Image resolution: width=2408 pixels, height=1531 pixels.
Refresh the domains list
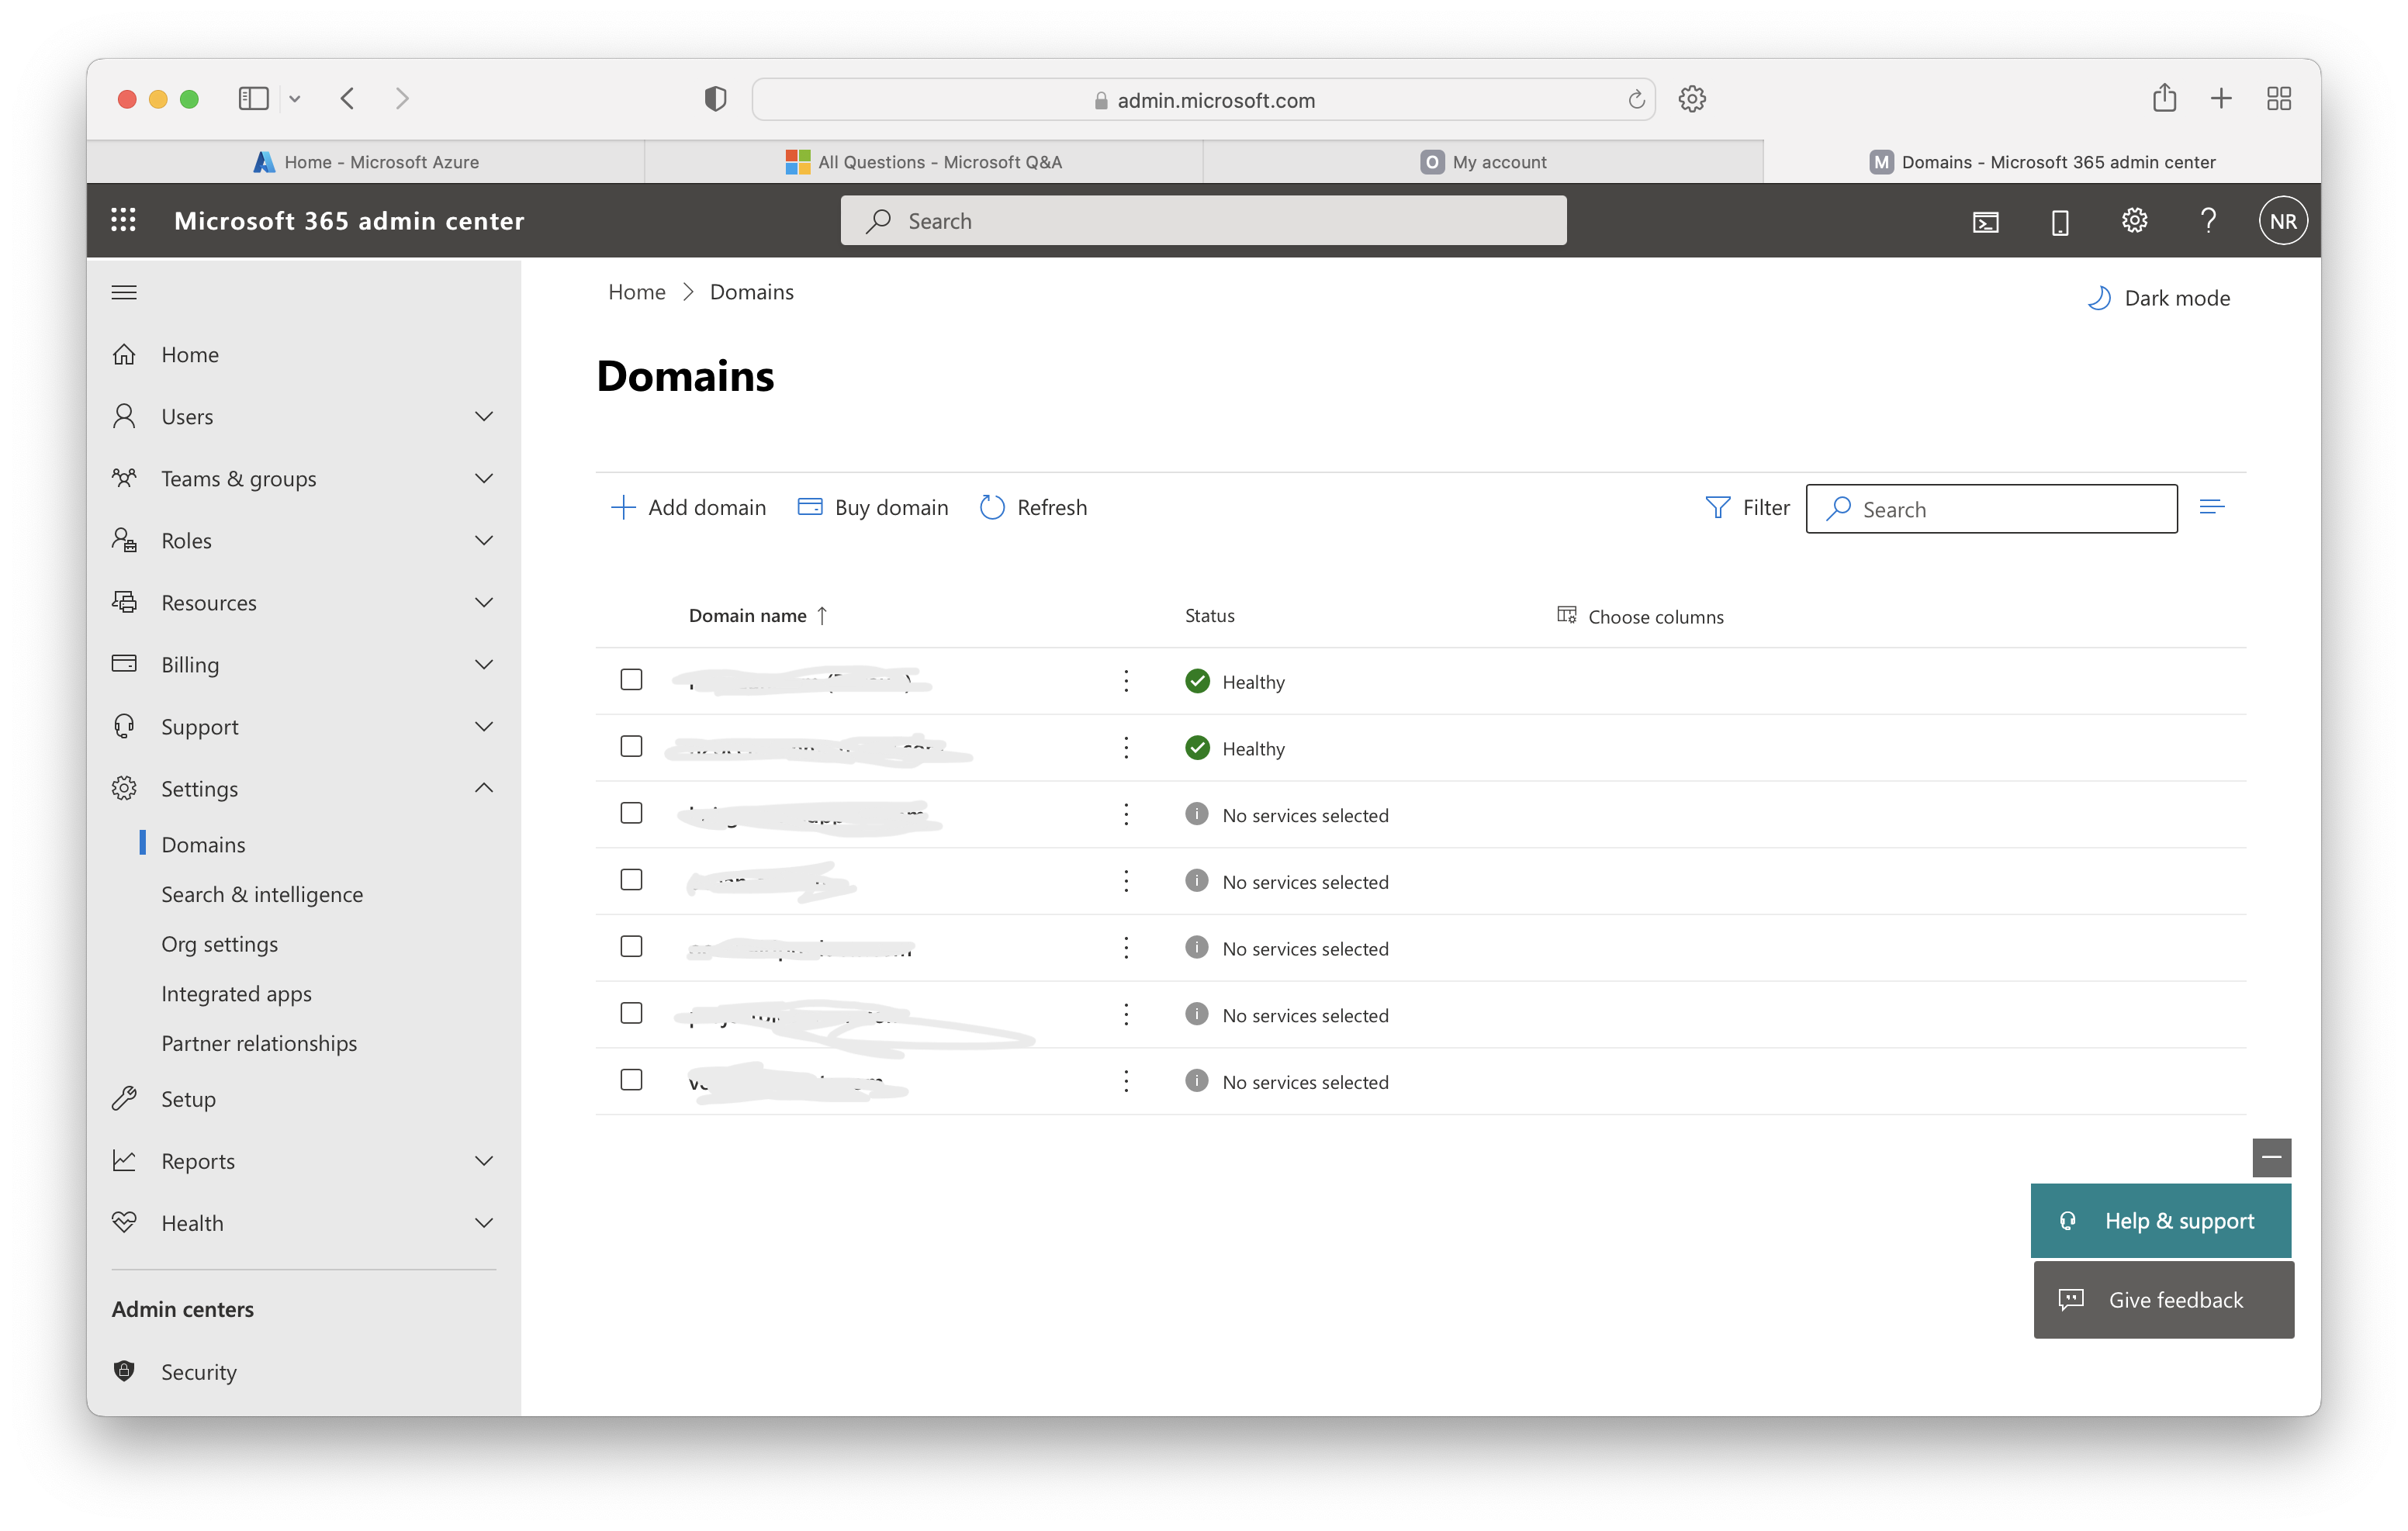click(x=1033, y=507)
